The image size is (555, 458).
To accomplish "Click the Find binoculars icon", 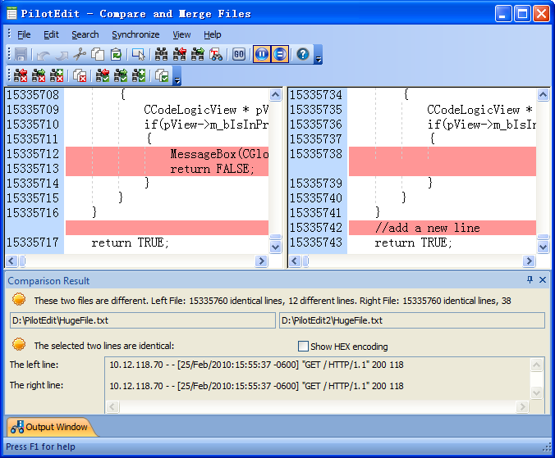I will (161, 55).
